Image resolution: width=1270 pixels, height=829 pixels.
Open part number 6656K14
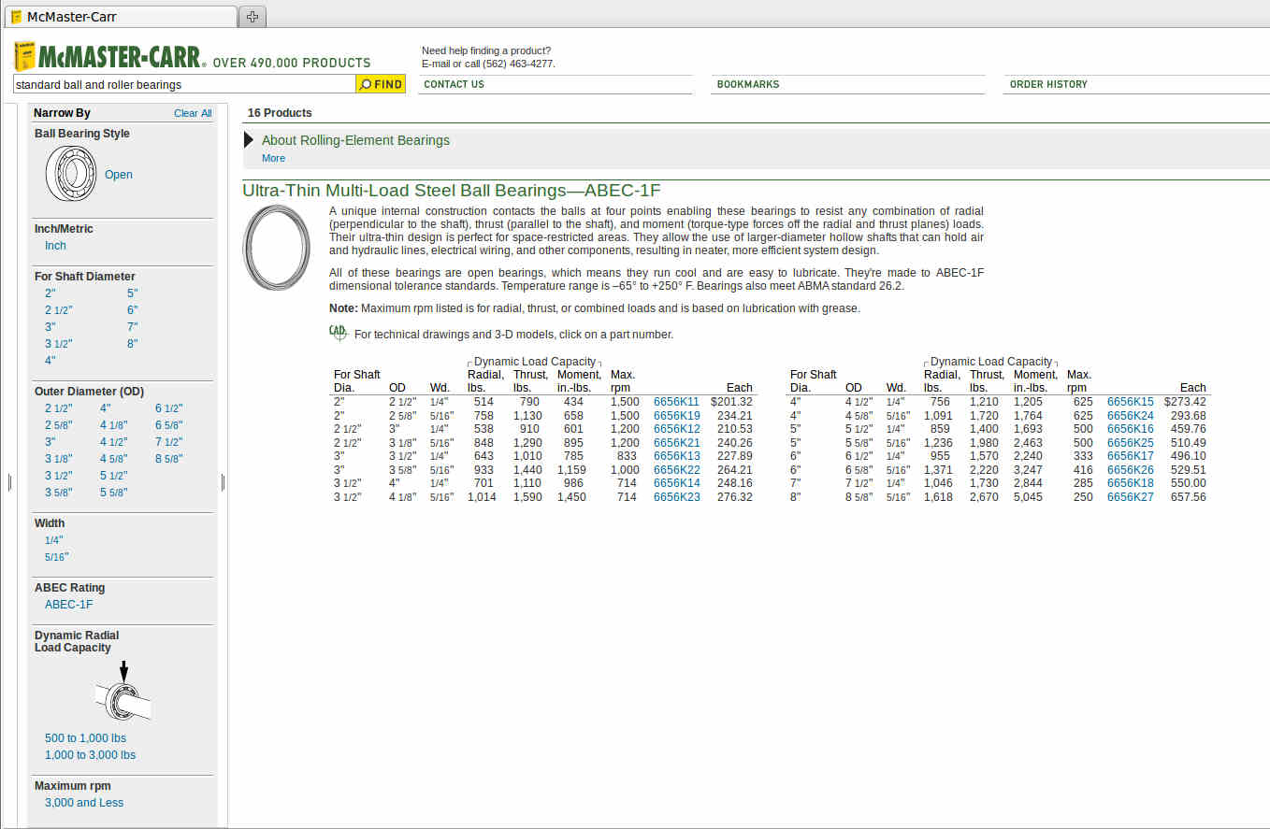coord(676,483)
